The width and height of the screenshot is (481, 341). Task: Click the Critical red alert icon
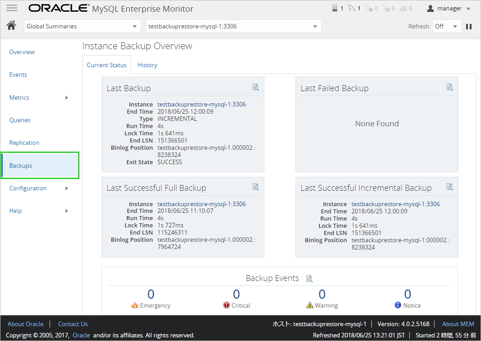click(227, 305)
